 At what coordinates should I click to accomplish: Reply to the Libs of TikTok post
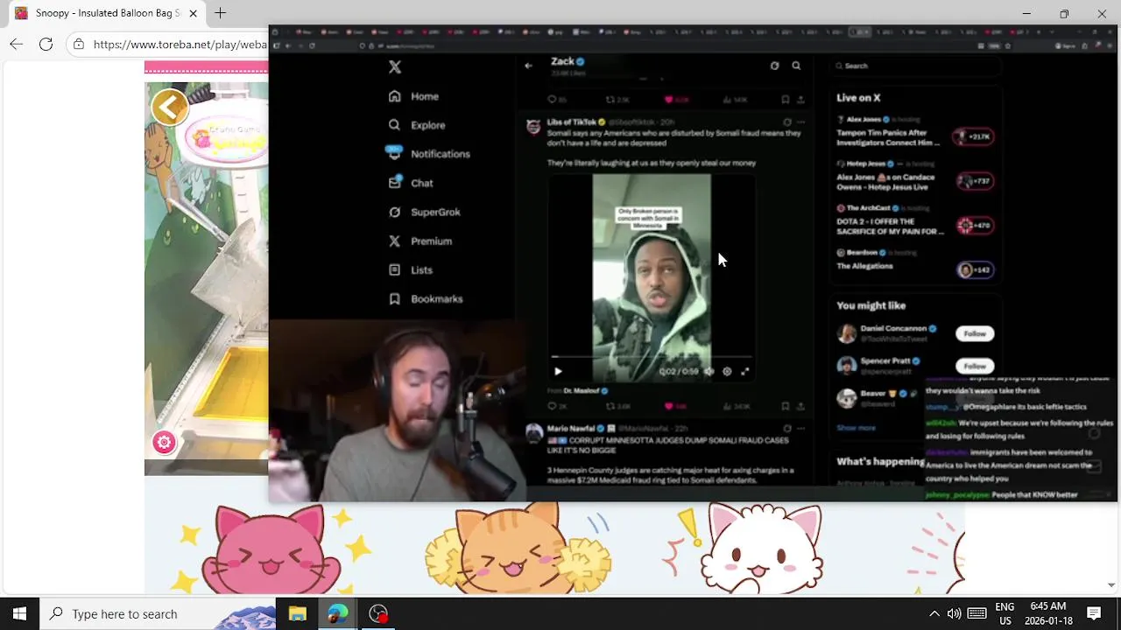(556, 406)
